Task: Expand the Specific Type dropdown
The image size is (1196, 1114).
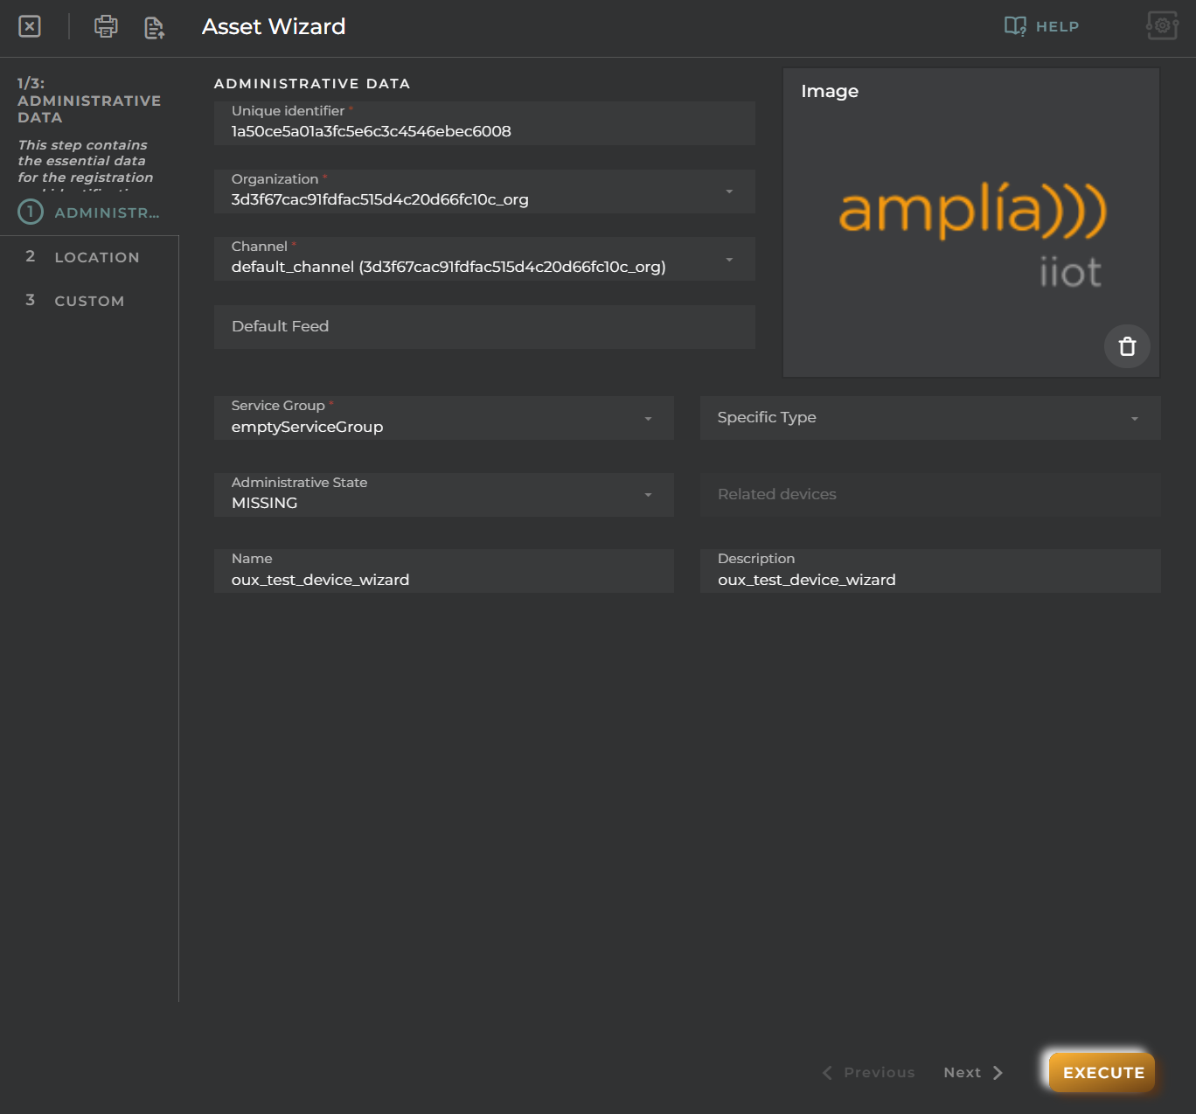Action: 1135,419
